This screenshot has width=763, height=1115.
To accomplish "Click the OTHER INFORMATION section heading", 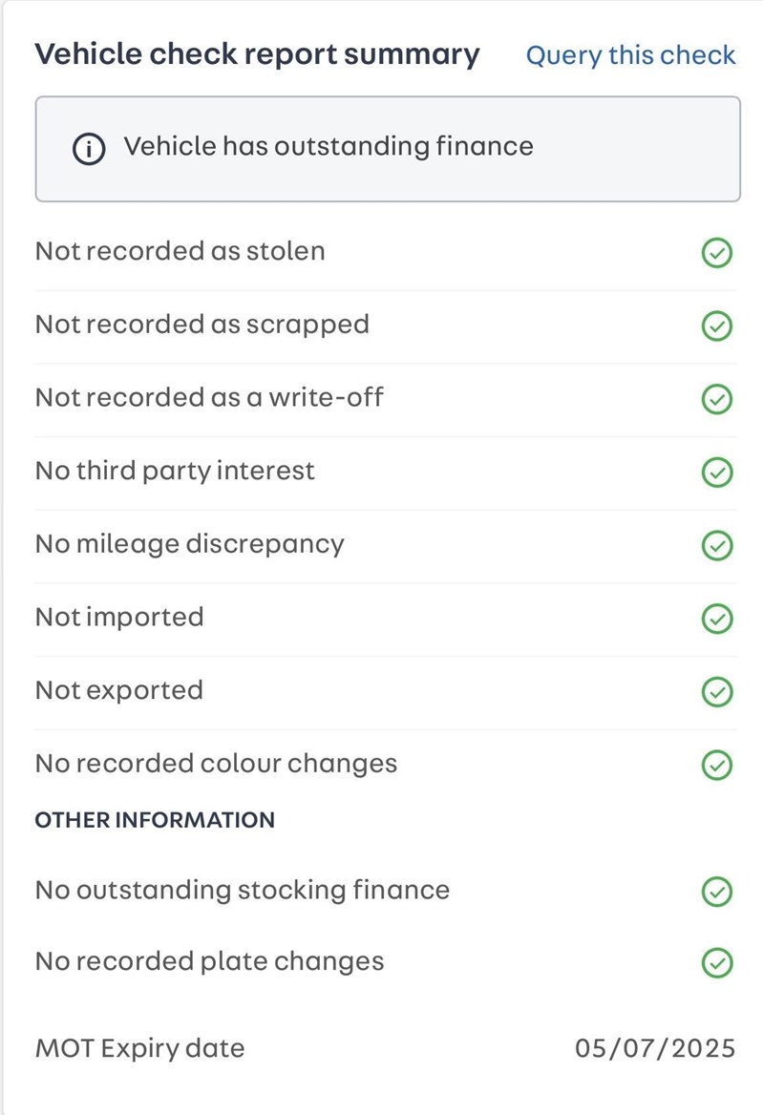I will click(155, 820).
